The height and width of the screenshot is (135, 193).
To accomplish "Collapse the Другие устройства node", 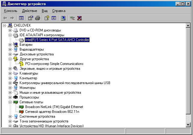I will pyautogui.click(x=10, y=59).
